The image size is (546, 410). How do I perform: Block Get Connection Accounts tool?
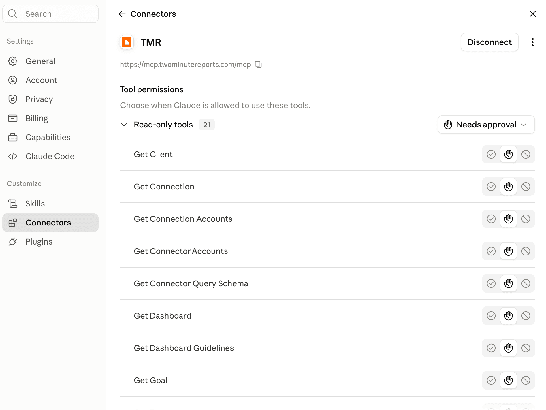(x=526, y=219)
